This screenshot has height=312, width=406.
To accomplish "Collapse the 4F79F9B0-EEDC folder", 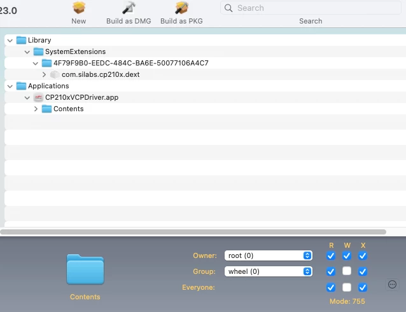I will click(x=36, y=63).
